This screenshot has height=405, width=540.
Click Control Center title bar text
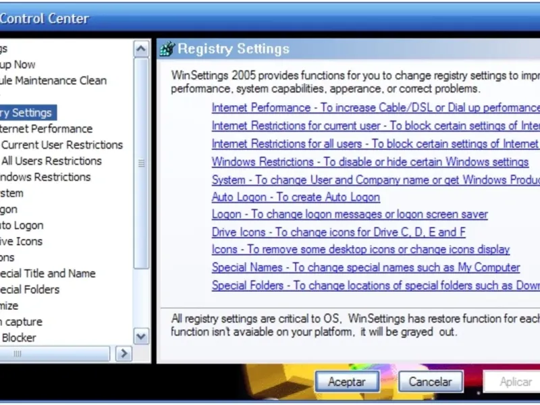(x=45, y=19)
